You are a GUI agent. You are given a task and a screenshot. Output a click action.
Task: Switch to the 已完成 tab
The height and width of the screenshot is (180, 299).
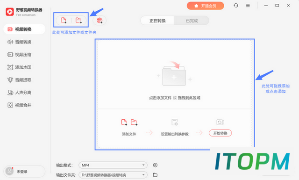pos(192,21)
